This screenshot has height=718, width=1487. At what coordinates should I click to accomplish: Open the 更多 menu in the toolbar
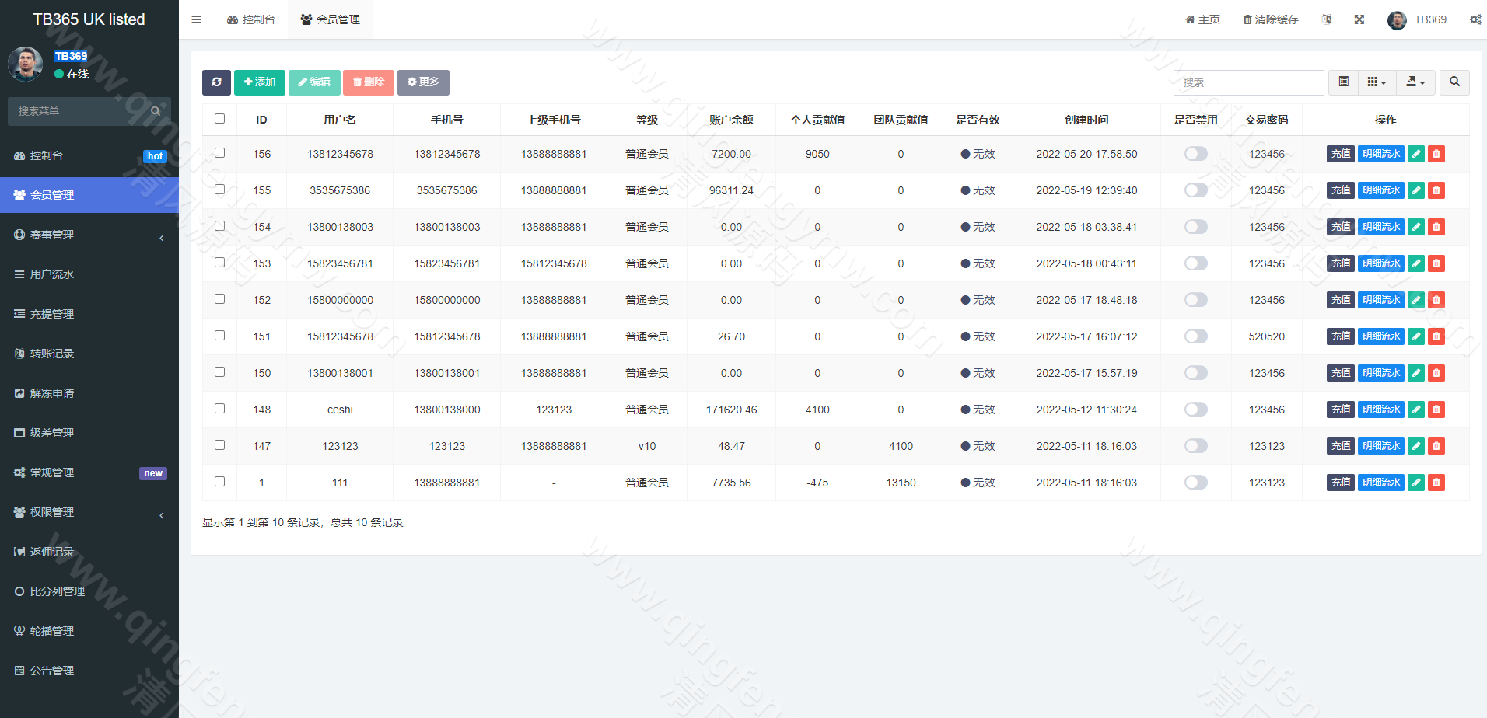click(x=423, y=82)
